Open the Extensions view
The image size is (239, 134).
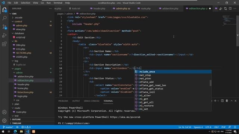[4, 44]
